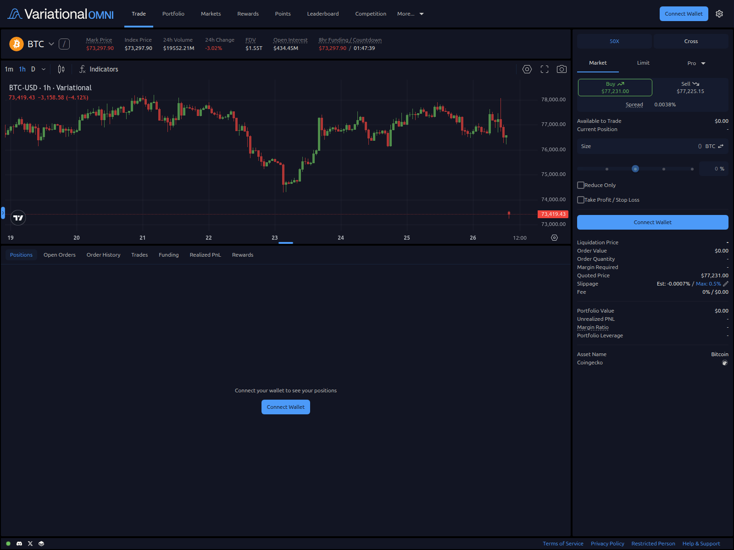Swap the size unit from BTC
Image resolution: width=734 pixels, height=550 pixels.
721,146
